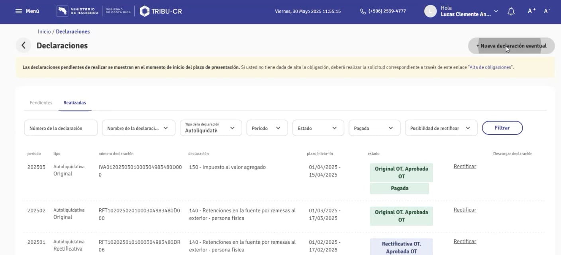Increase text size with the A+ icon
This screenshot has height=255, width=561.
pyautogui.click(x=531, y=11)
